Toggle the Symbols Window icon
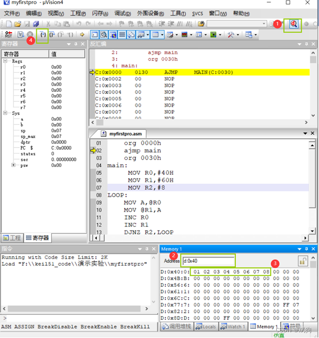Screen dimensions: 319x338 coord(113,35)
